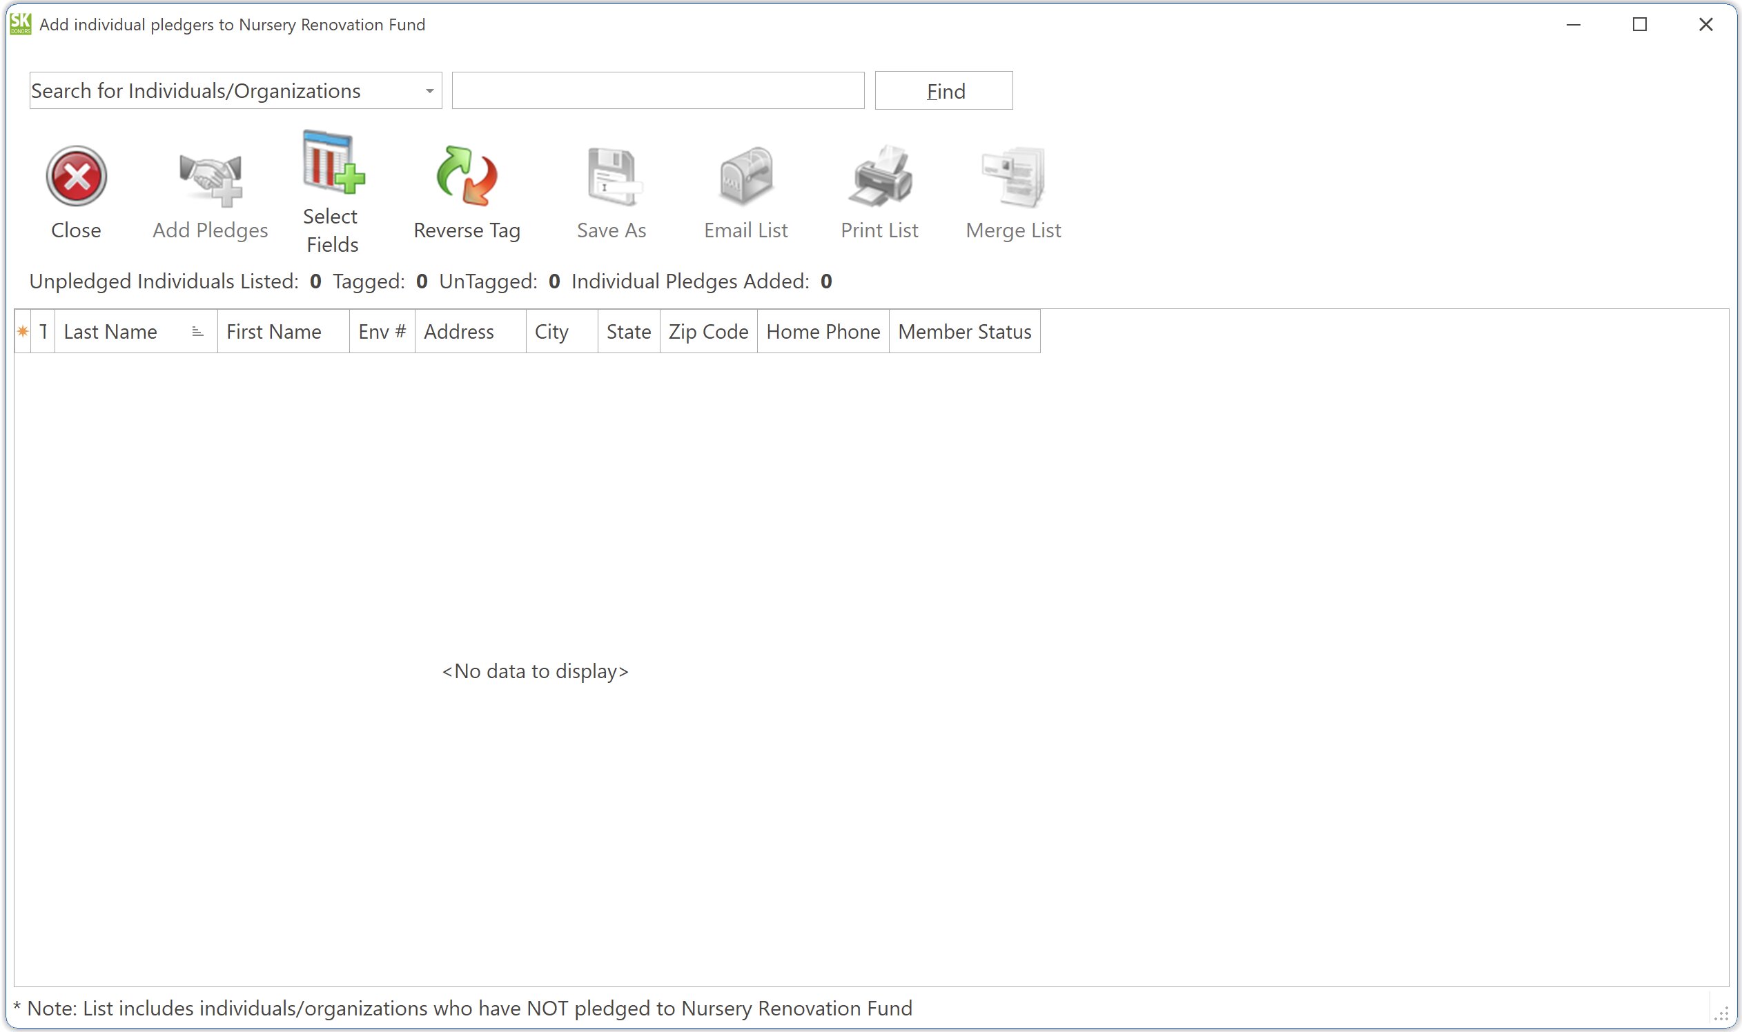The height and width of the screenshot is (1032, 1742).
Task: Click the Add Pledges handshake icon
Action: click(210, 178)
